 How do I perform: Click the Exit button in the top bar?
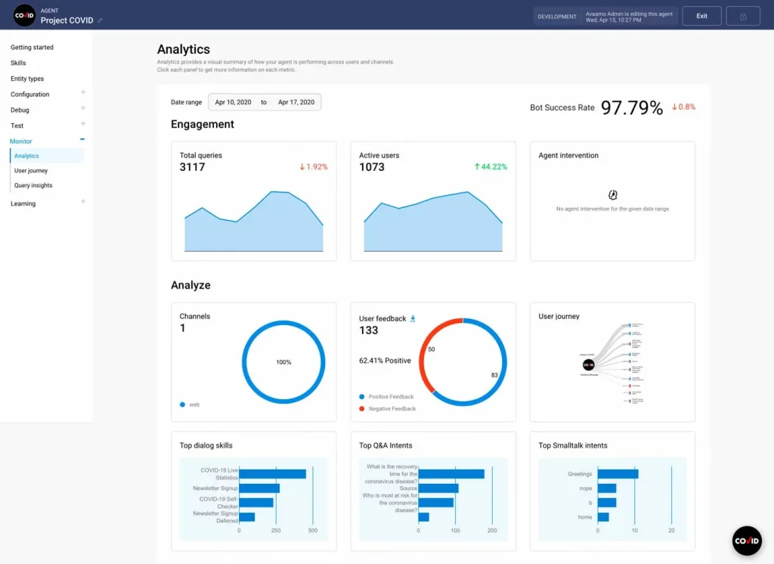(701, 15)
